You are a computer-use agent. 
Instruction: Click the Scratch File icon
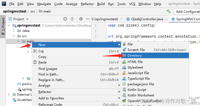point(124,50)
